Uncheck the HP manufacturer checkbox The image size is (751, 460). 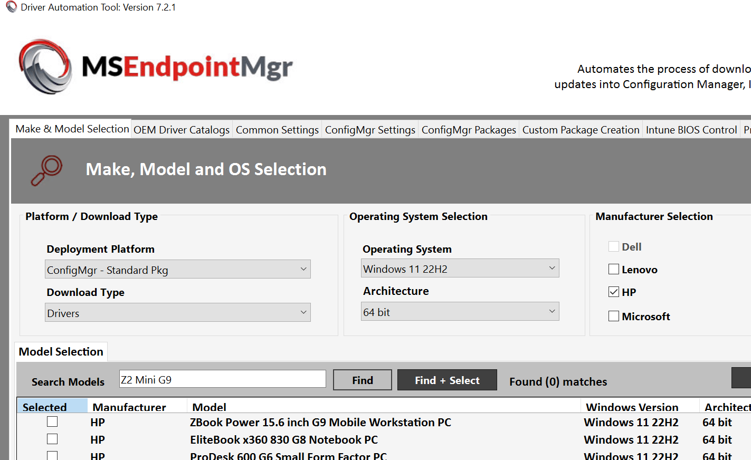click(x=614, y=292)
